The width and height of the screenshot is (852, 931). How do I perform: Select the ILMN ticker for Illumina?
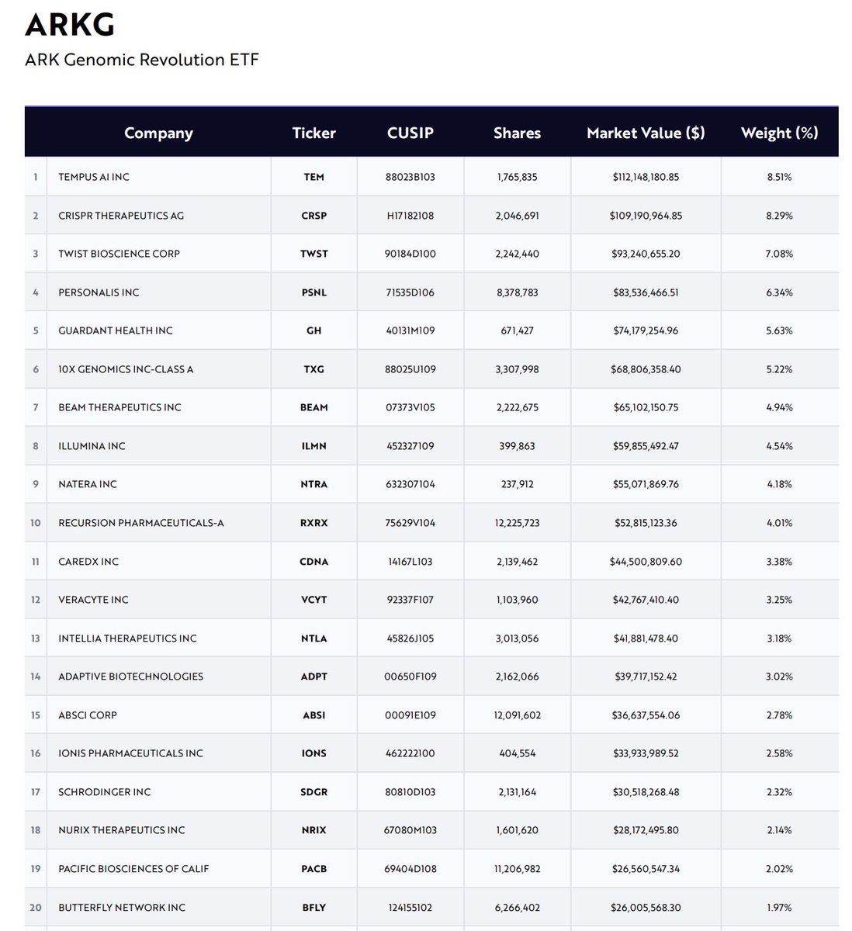click(x=313, y=445)
